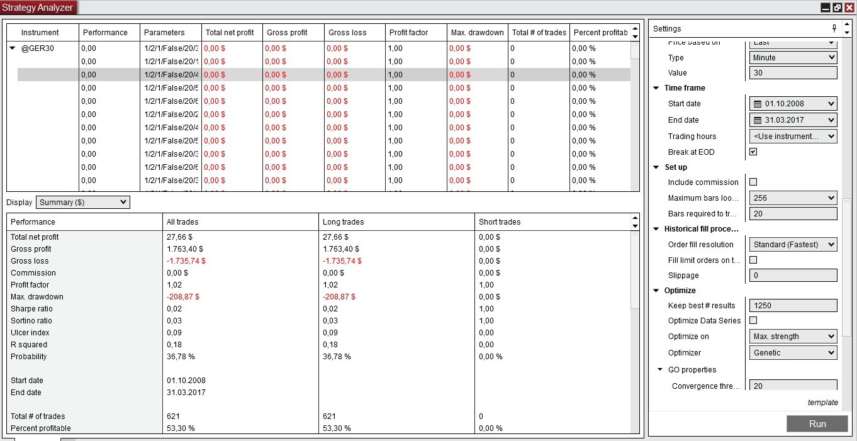This screenshot has height=441, width=857.
Task: Open the Optimizer dropdown showing Genetic
Action: [793, 352]
